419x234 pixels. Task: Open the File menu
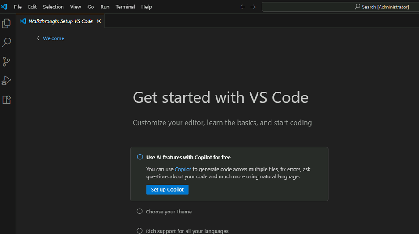tap(17, 7)
